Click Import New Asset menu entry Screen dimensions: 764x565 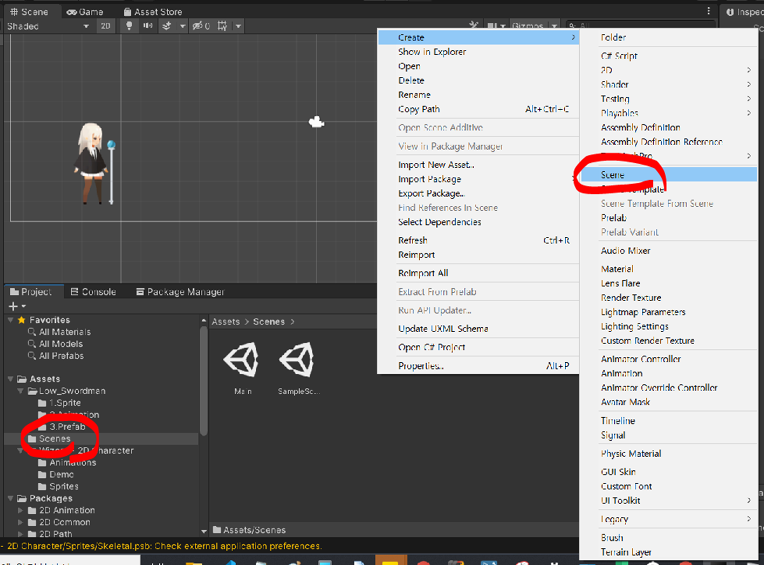tap(478, 165)
